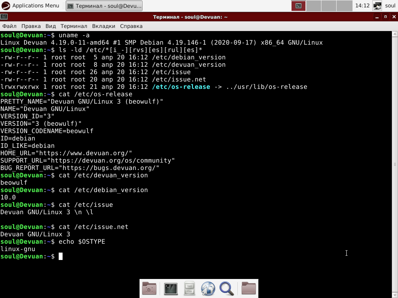Viewport: 398px width, 298px height.
Task: Open the Файл menu
Action: point(9,26)
